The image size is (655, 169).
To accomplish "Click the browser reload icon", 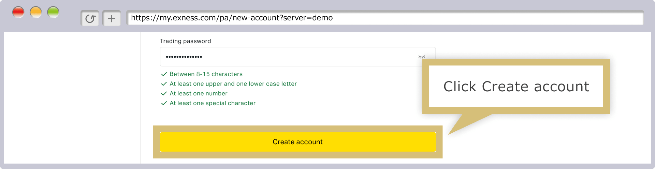I will click(90, 18).
